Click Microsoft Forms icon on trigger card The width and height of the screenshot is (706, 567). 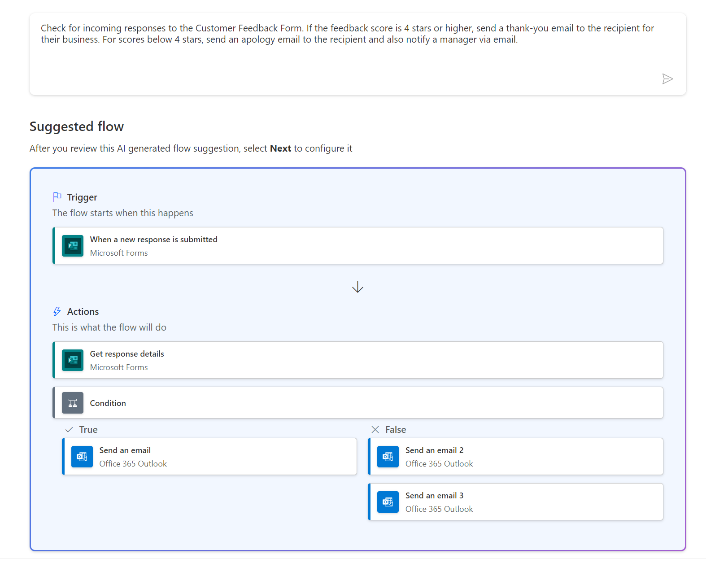73,246
